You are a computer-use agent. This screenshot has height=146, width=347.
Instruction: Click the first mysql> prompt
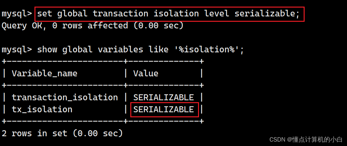(17, 14)
